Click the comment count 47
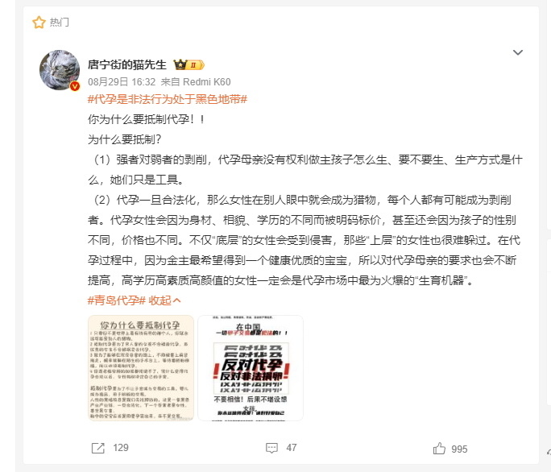 click(292, 448)
